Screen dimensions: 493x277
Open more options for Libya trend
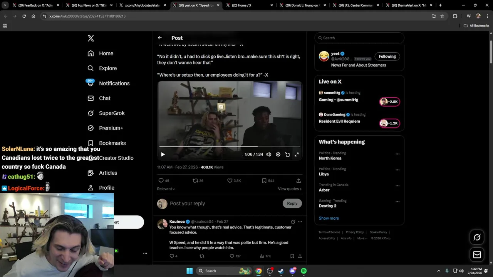click(x=397, y=170)
